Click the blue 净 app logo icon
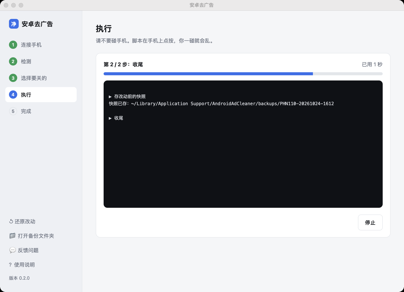 [14, 24]
